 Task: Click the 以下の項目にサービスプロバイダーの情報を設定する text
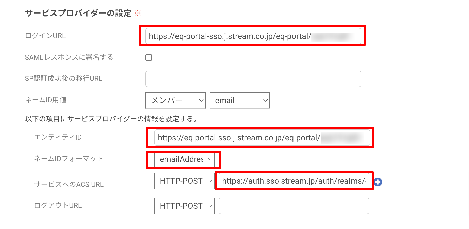pyautogui.click(x=111, y=119)
